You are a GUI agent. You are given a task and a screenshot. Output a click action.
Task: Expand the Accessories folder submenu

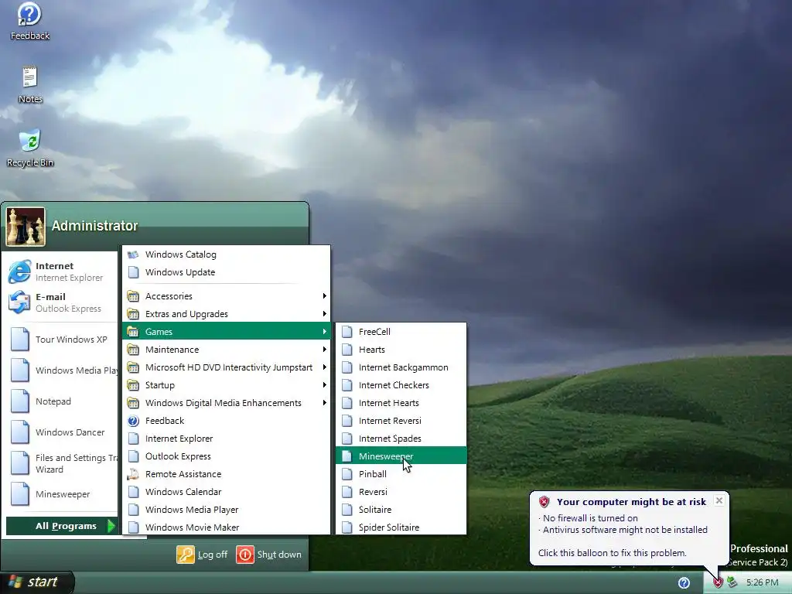point(227,296)
